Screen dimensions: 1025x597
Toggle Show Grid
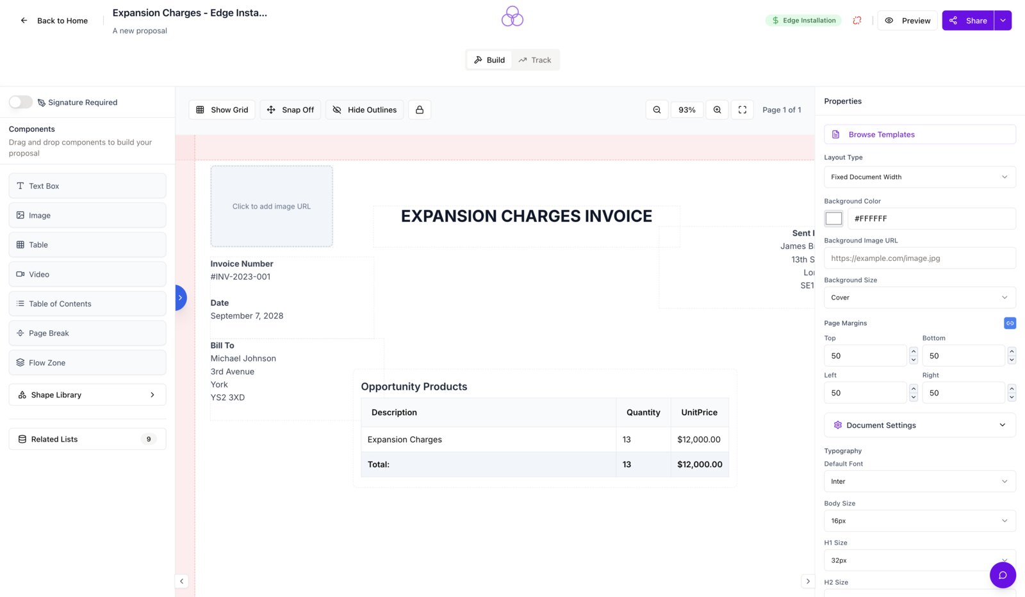click(222, 109)
